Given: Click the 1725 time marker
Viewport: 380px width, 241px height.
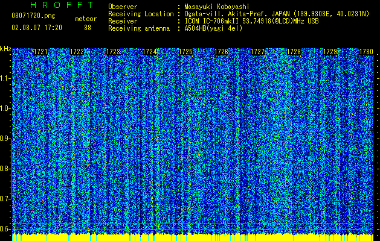Looking at the screenshot, I should [185, 52].
